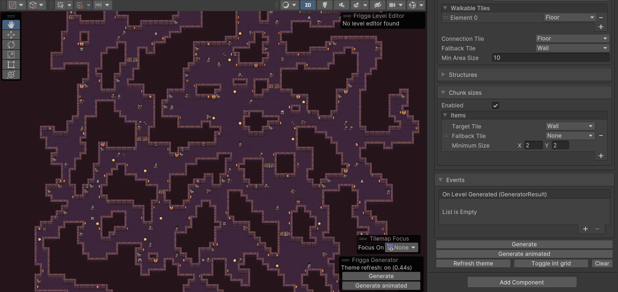The width and height of the screenshot is (618, 292).
Task: Click Refresh theme in the inspector
Action: coord(473,264)
